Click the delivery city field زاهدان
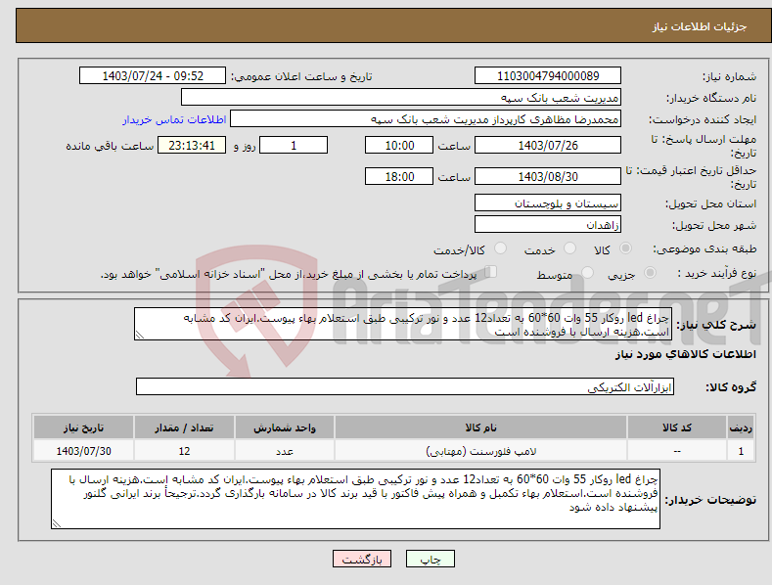 548,225
